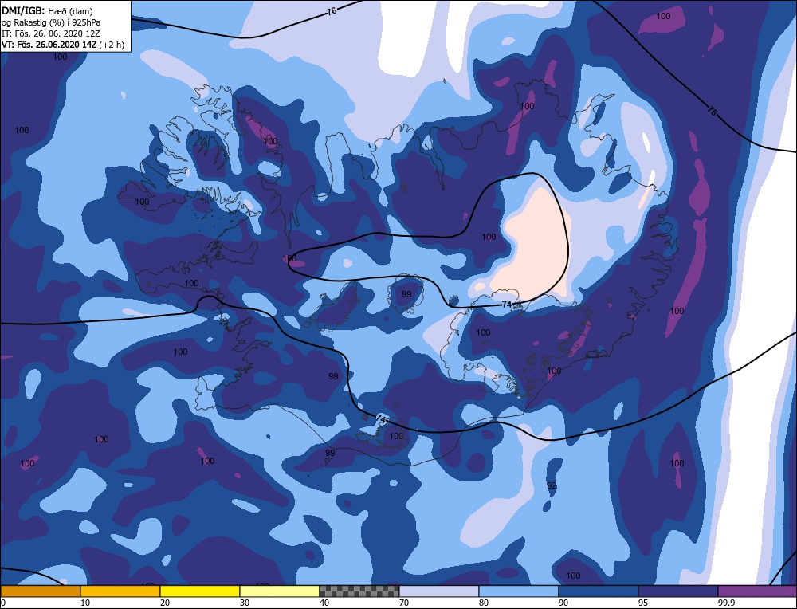
Task: Click the dark navy 95–99.9 legend swatch
Action: pos(678,591)
